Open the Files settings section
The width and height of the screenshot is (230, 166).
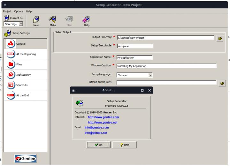(26, 64)
